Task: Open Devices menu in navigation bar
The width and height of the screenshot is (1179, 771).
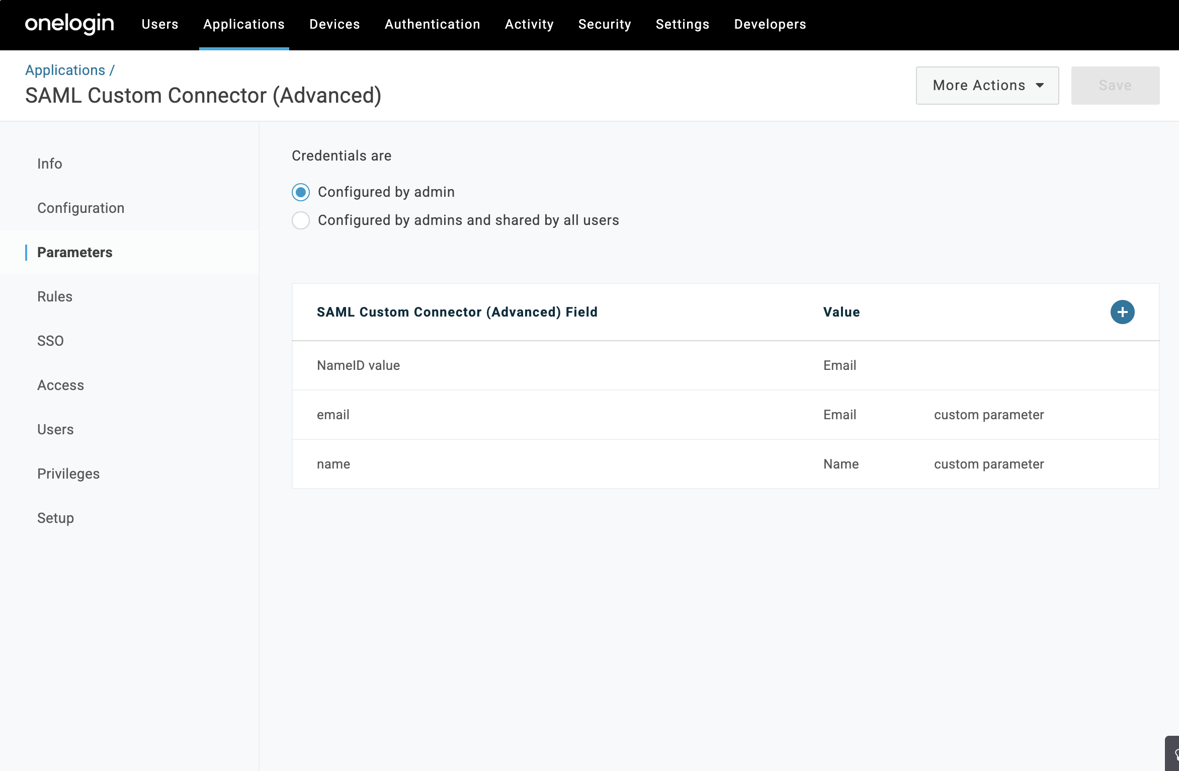Action: point(334,24)
